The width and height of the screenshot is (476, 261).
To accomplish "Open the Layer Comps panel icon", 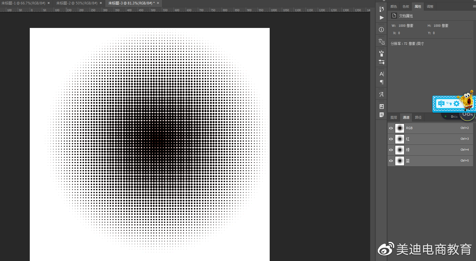I will pyautogui.click(x=381, y=107).
